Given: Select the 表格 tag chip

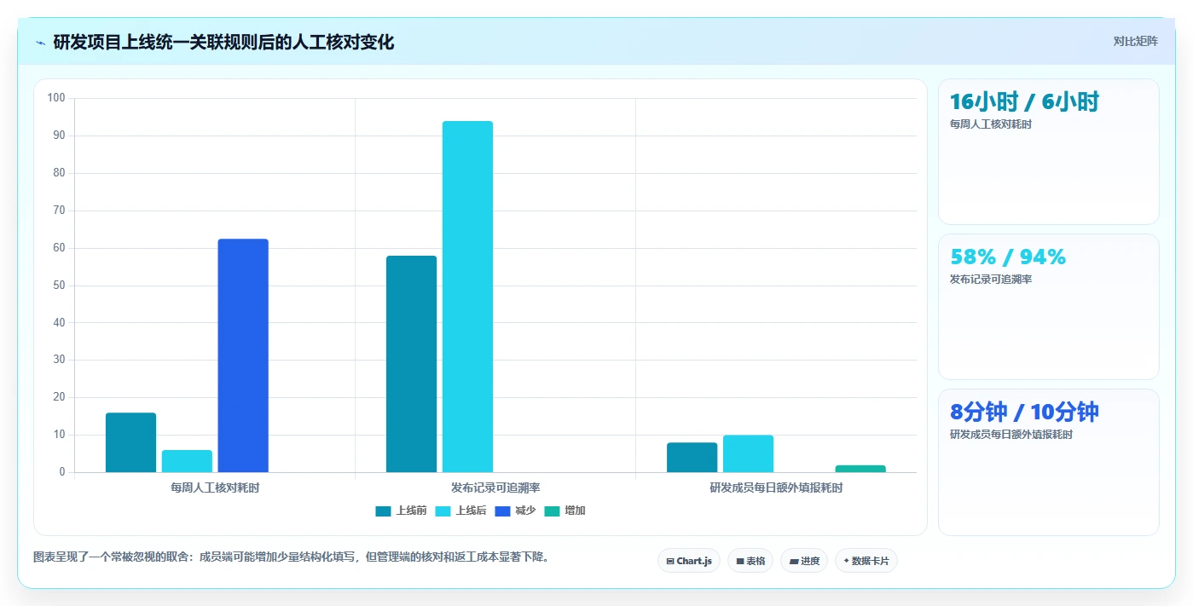Looking at the screenshot, I should pos(750,561).
